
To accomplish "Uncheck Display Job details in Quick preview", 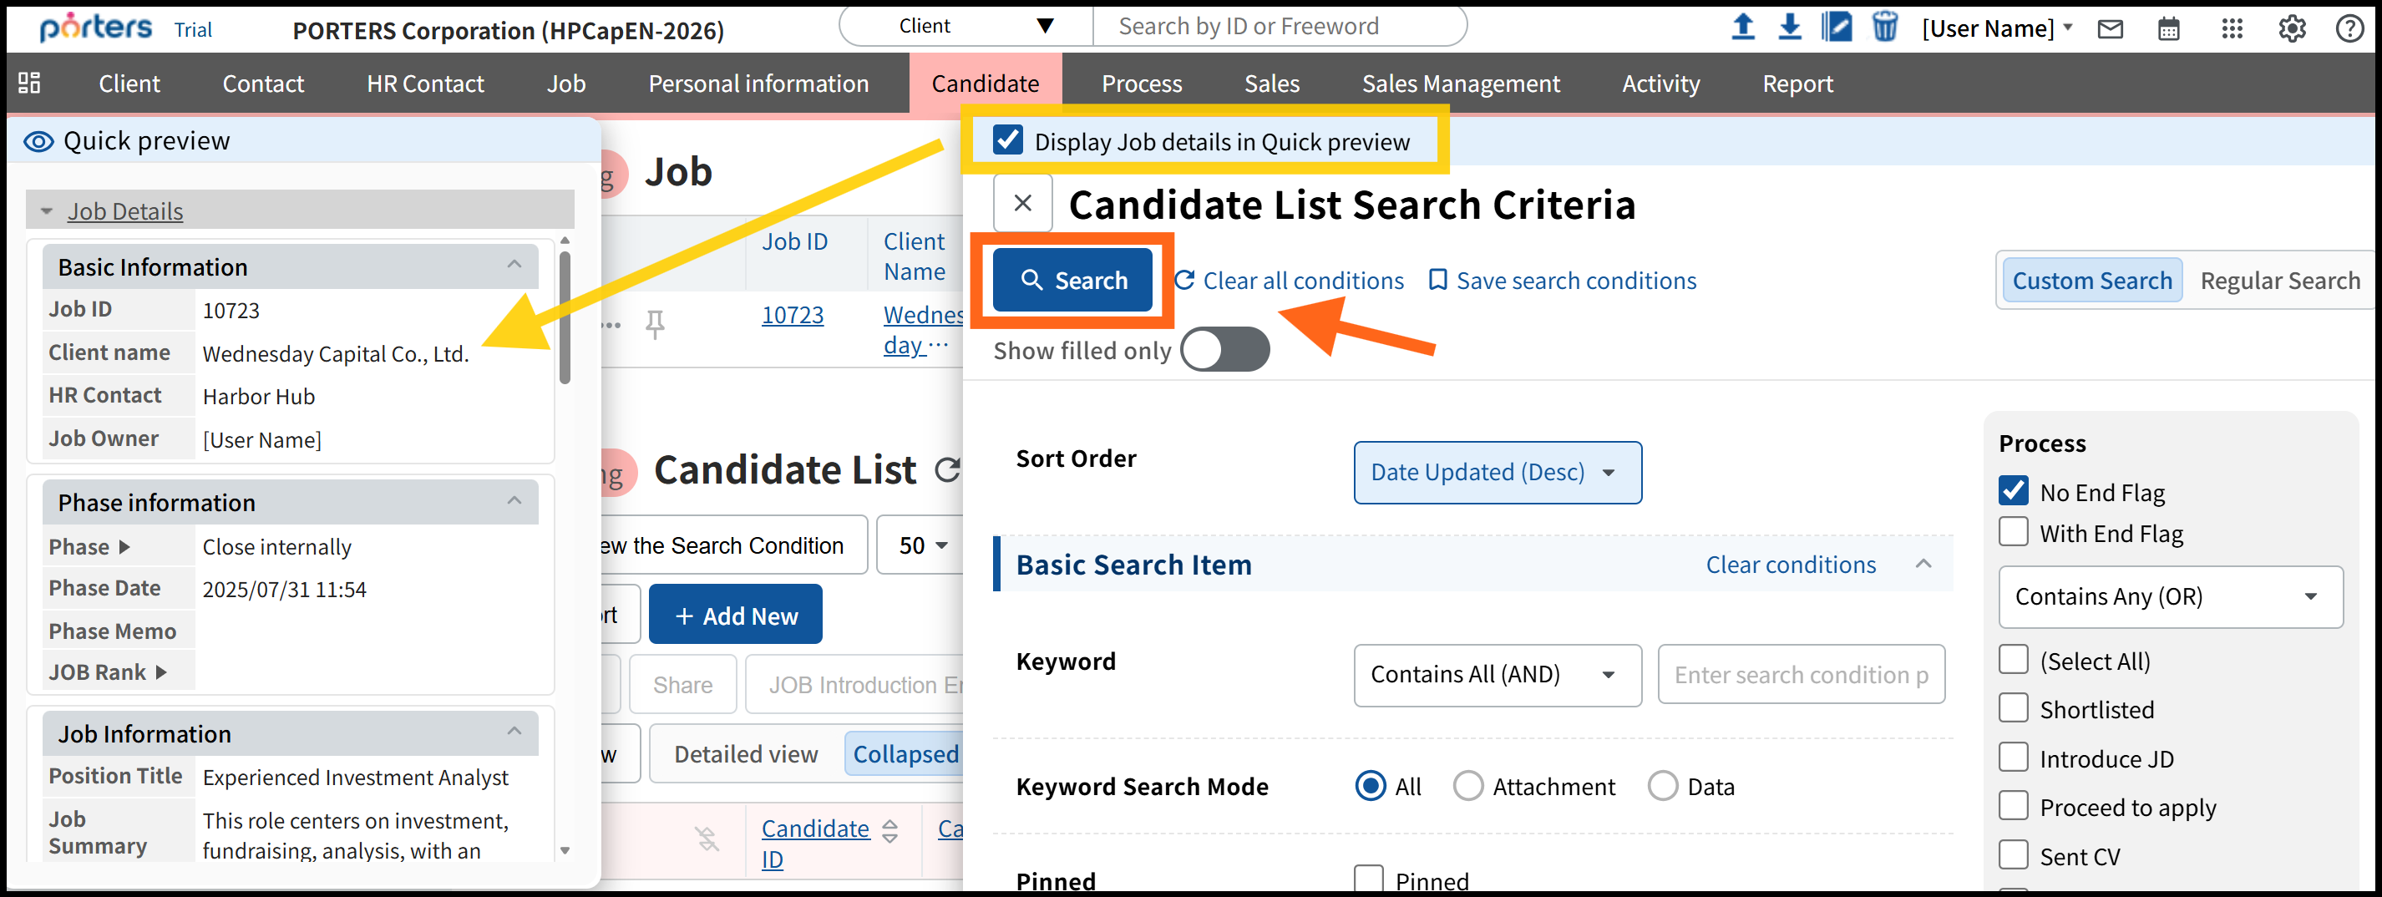I will pos(1007,140).
